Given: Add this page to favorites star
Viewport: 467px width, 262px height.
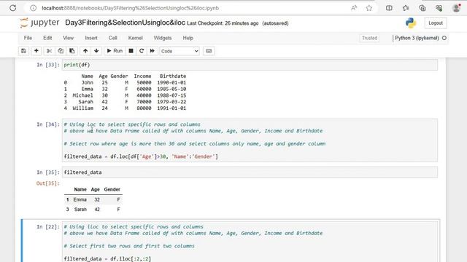Looking at the screenshot, I should pyautogui.click(x=369, y=8).
